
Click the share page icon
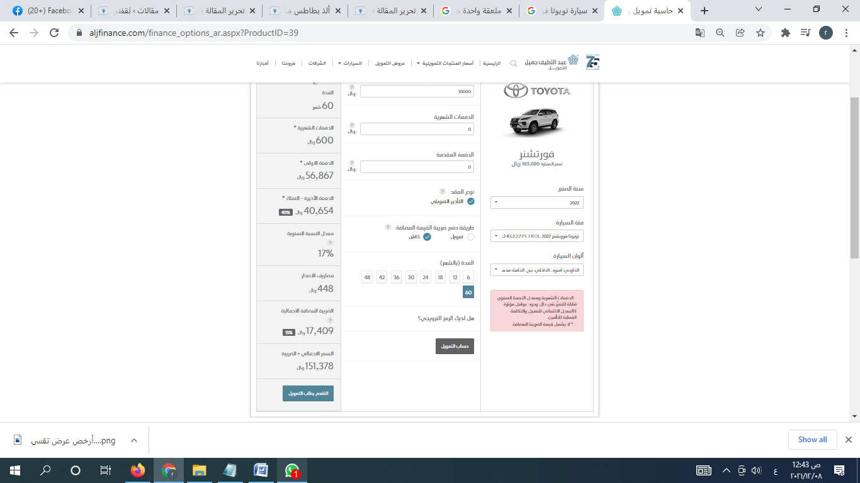[740, 33]
